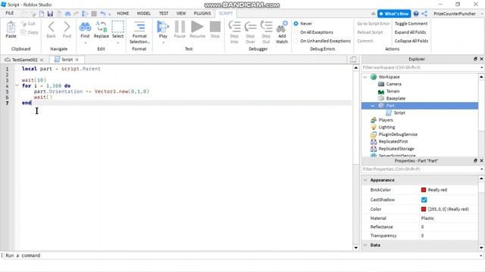
Task: Open the Find dropdown arrow
Action: 85,42
